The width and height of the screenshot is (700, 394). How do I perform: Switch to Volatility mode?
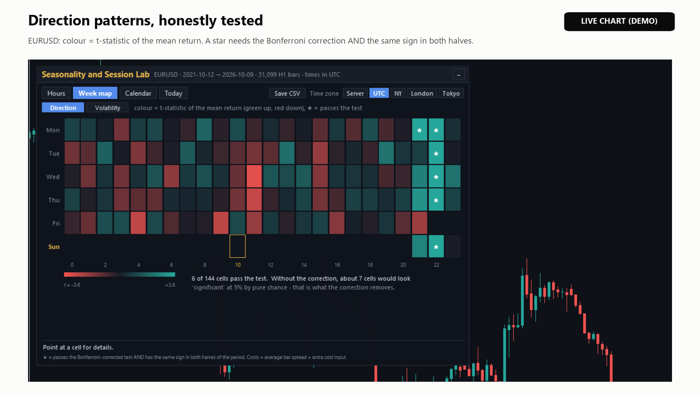[x=108, y=108]
